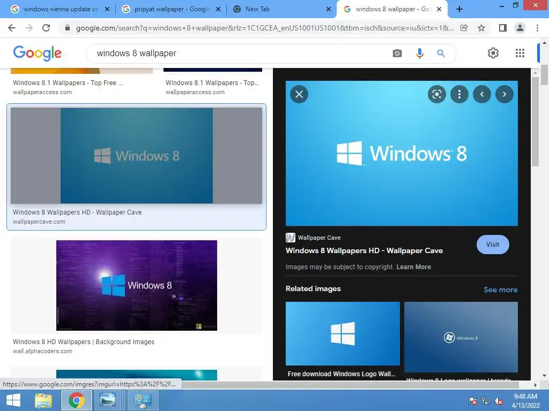This screenshot has width=549, height=411.
Task: Show the previous image in preview
Action: 482,94
